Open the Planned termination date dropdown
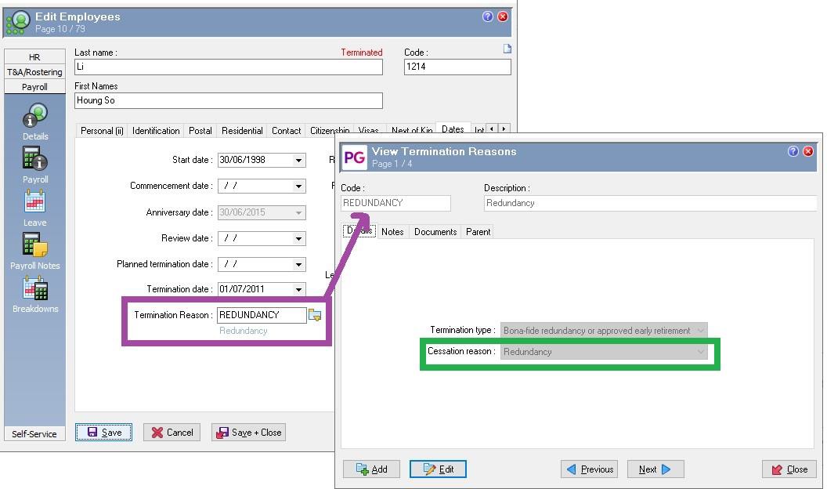The height and width of the screenshot is (489, 827). click(298, 265)
